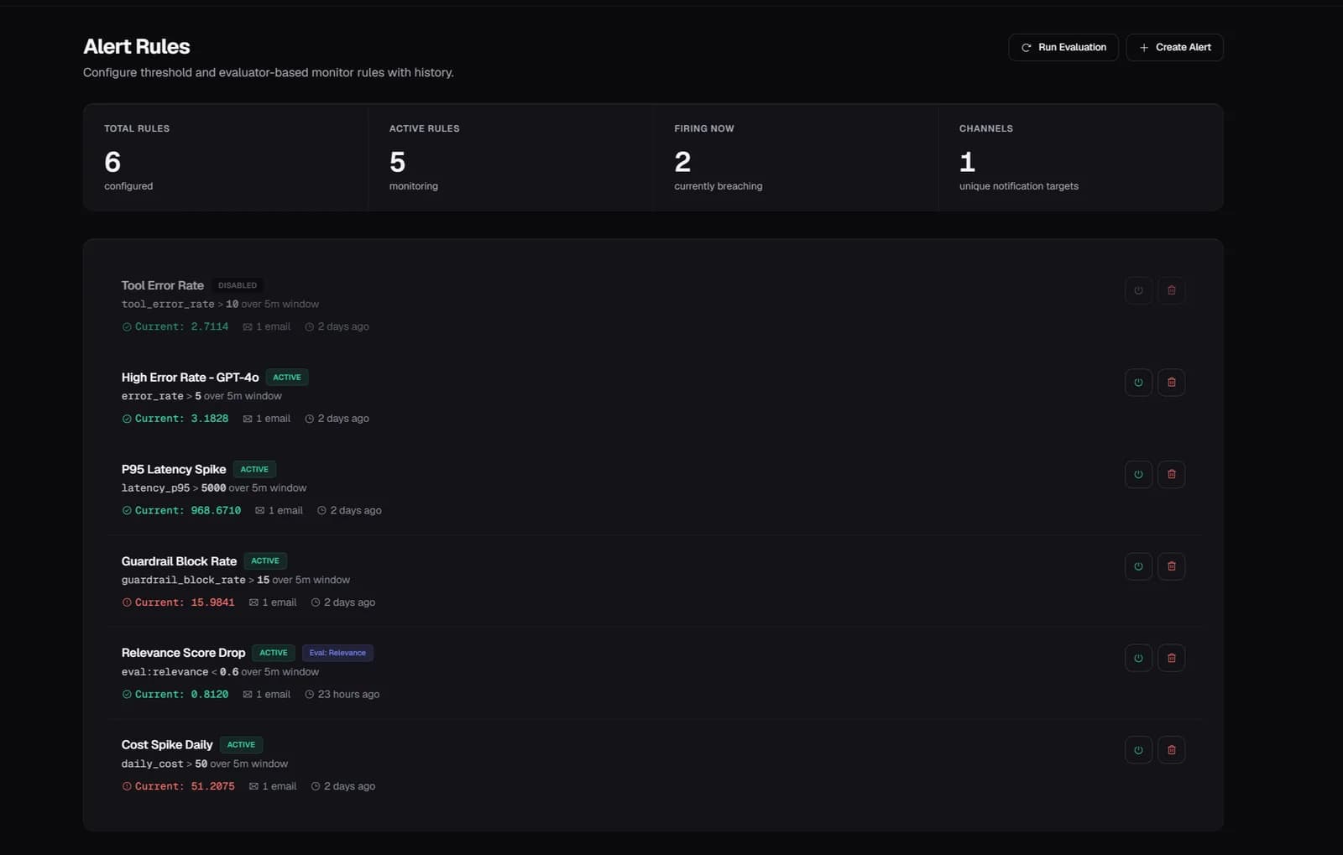This screenshot has width=1343, height=855.
Task: Click the envelope icon on Guardrail Block Rate row
Action: pyautogui.click(x=253, y=602)
